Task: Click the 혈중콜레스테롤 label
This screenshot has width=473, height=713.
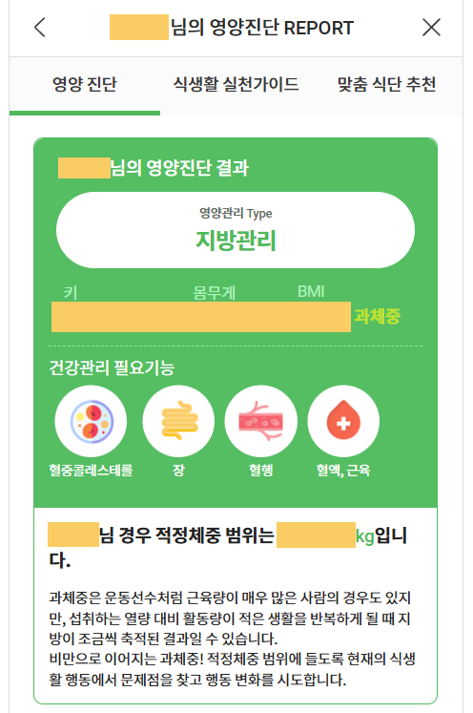Action: tap(91, 470)
